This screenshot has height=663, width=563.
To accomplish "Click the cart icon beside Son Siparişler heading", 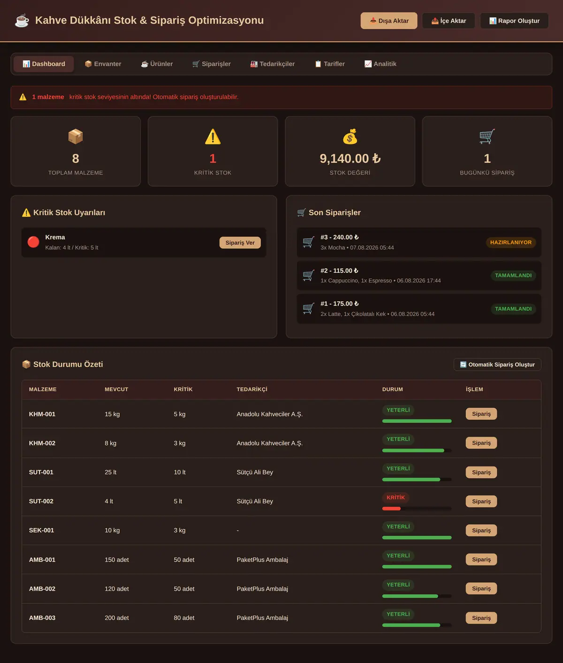I will pyautogui.click(x=302, y=213).
